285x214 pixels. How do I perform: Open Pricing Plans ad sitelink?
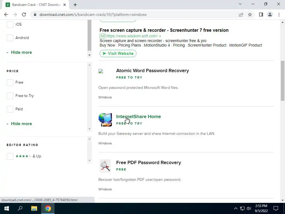click(129, 45)
